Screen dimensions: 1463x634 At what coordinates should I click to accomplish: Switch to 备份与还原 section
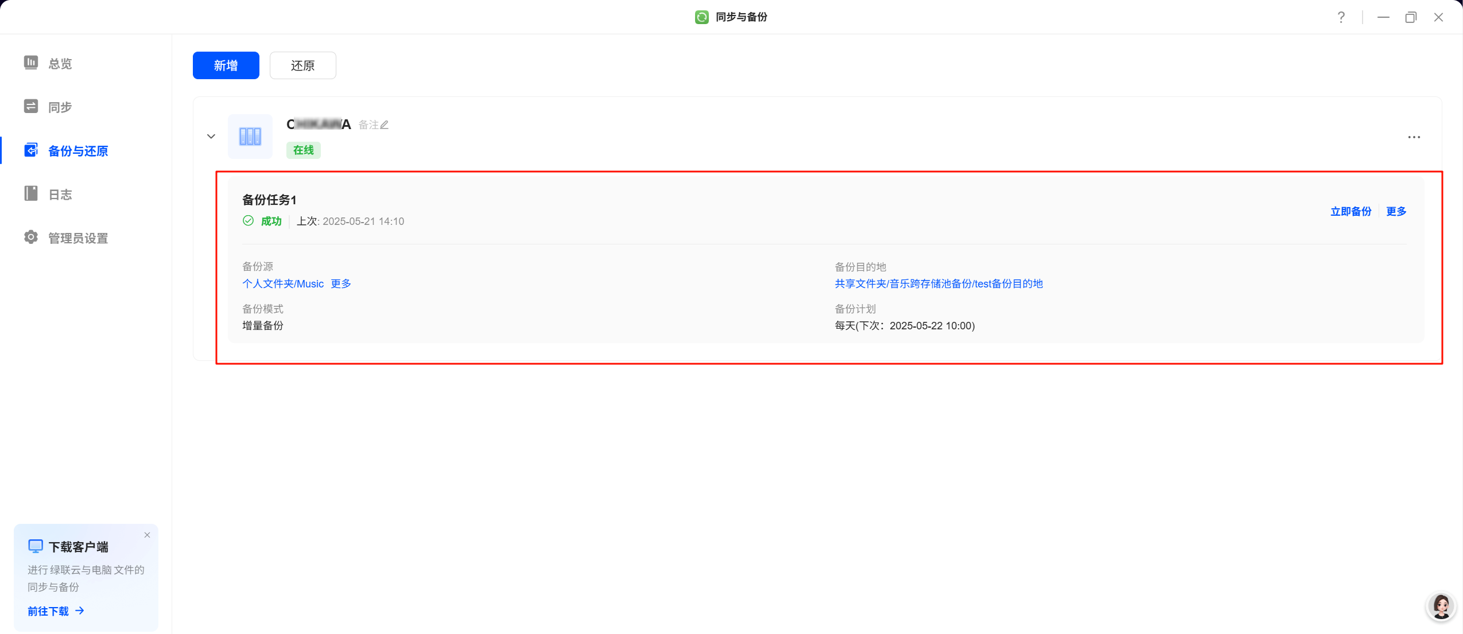tap(77, 151)
